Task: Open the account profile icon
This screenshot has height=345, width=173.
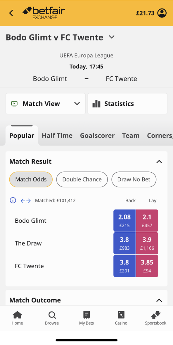Action: click(162, 13)
